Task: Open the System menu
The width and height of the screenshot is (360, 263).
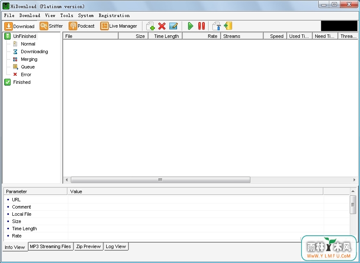Action: [x=86, y=15]
